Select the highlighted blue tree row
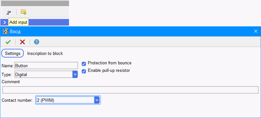Viewport: 261px width, 118px height. 34,22
